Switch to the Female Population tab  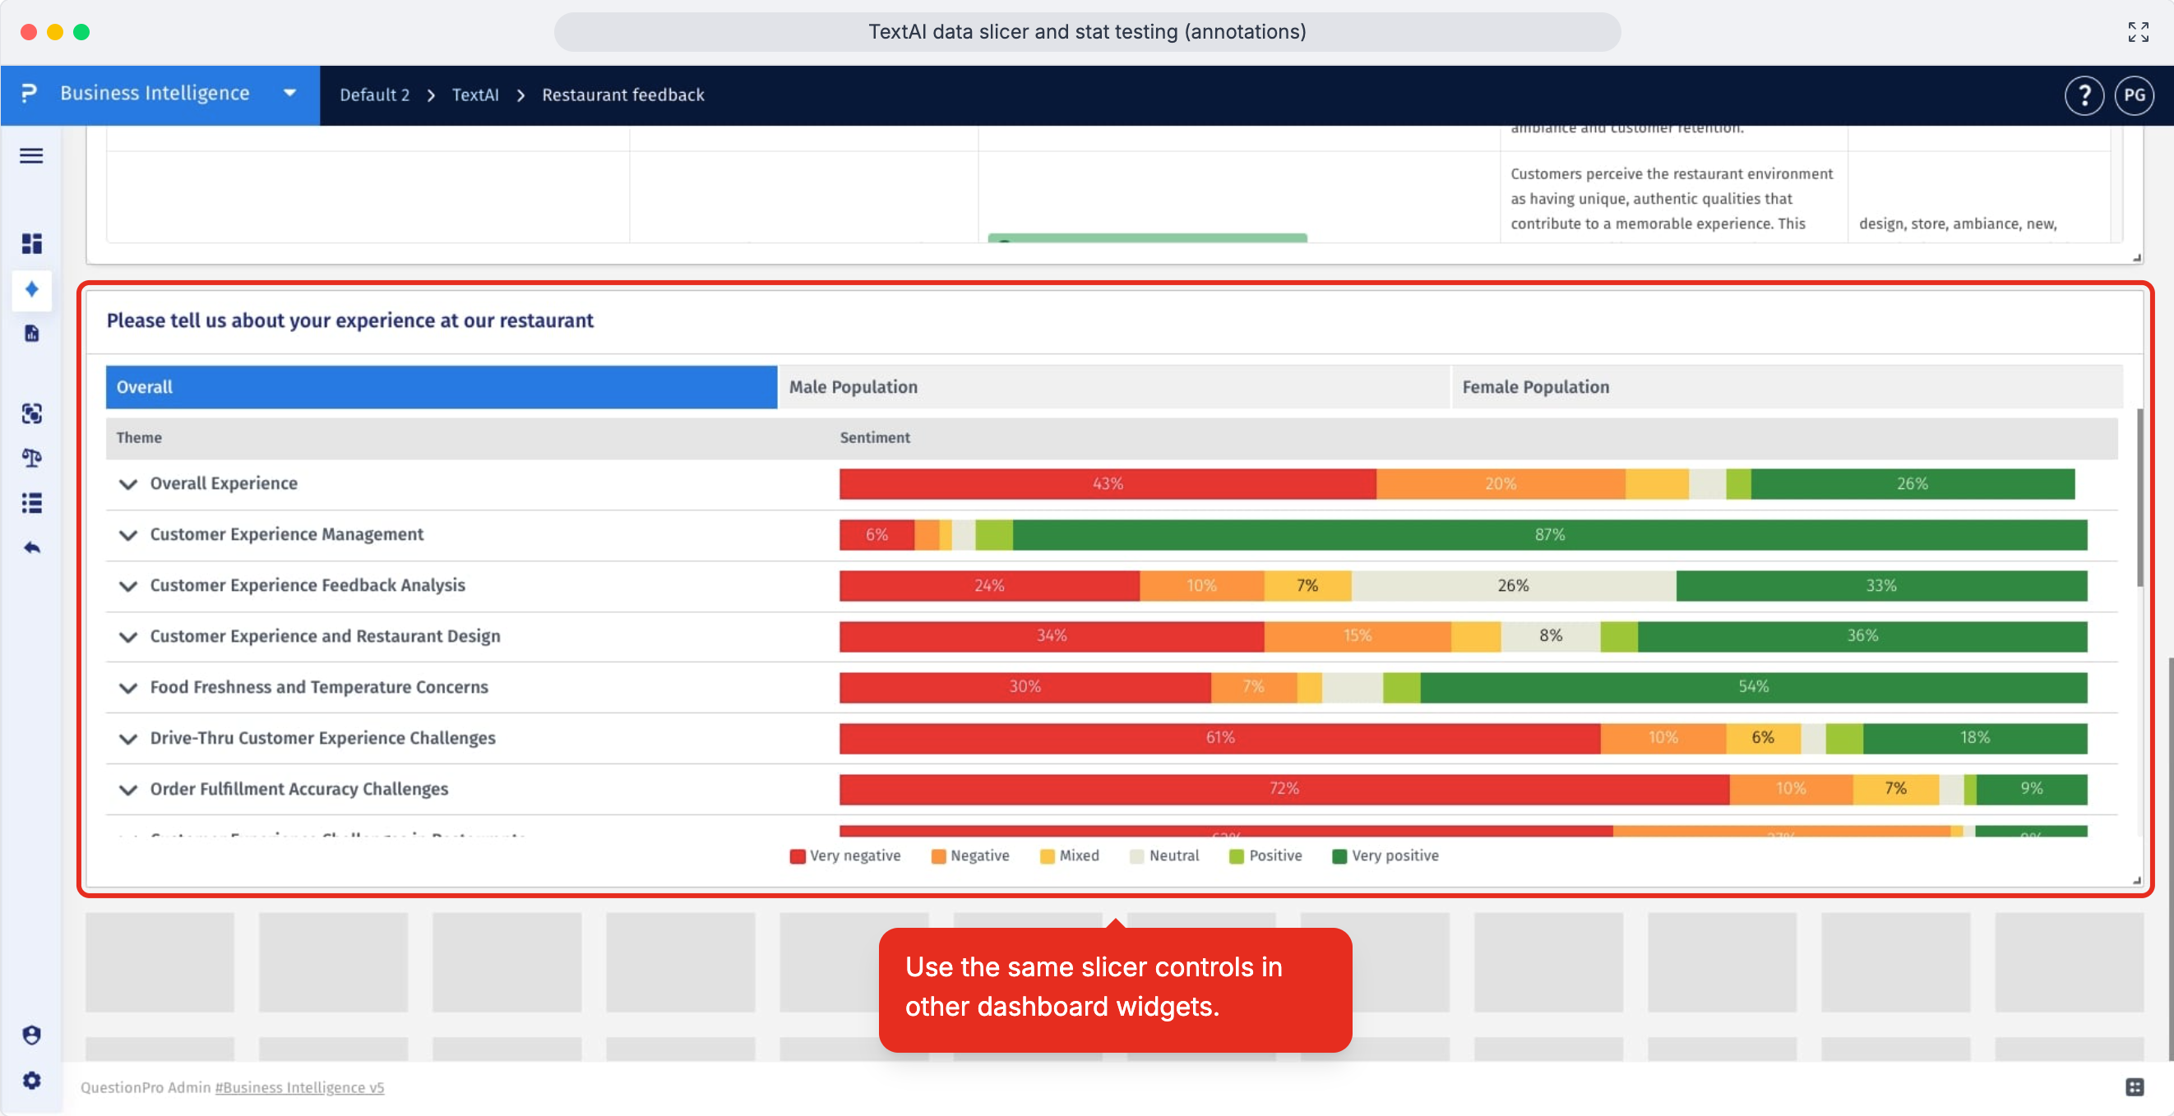tap(1786, 387)
